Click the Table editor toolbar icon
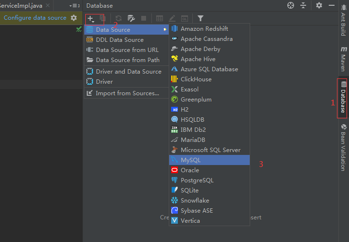 point(160,18)
